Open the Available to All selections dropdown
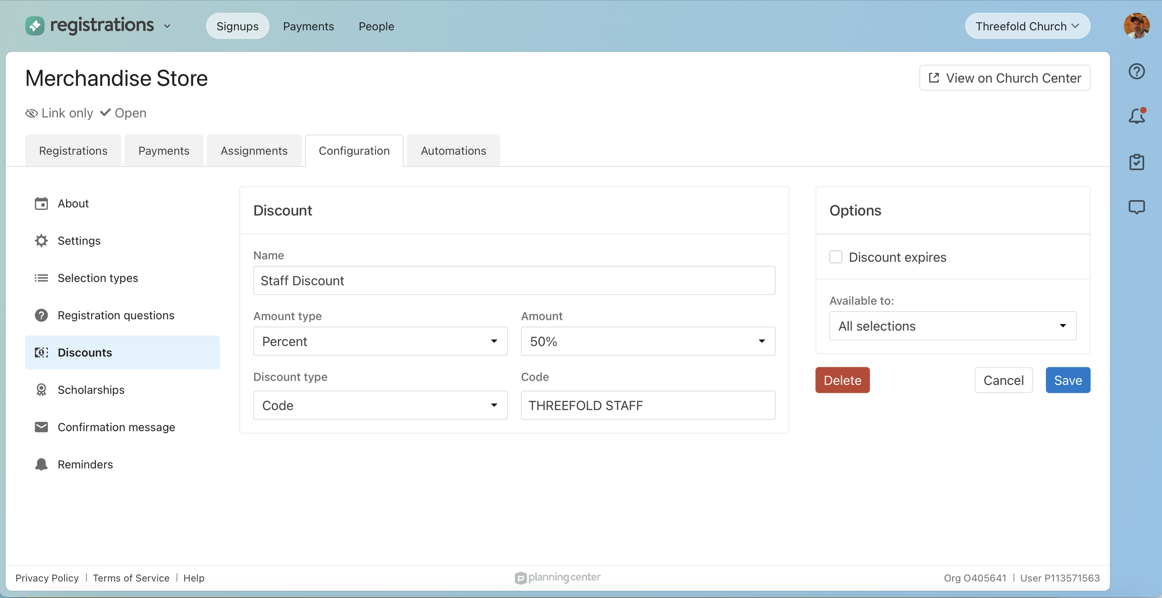Viewport: 1162px width, 598px height. (952, 326)
